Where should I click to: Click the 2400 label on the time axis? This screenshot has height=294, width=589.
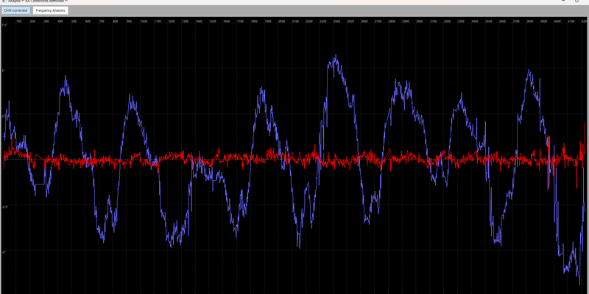click(336, 21)
